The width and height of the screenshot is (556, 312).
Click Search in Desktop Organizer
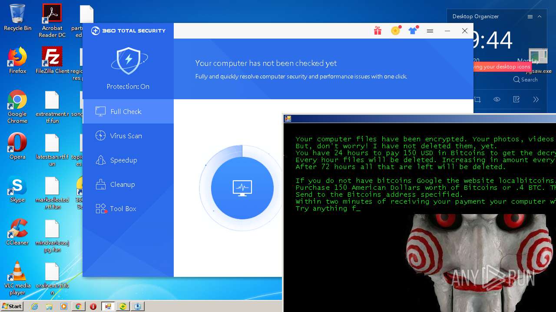tap(526, 80)
